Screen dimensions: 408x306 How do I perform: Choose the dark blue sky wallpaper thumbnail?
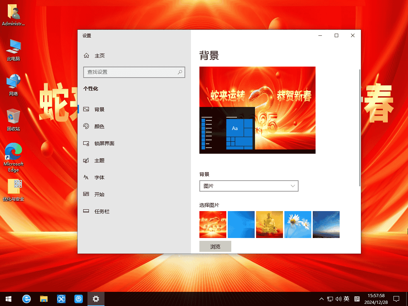[326, 225]
